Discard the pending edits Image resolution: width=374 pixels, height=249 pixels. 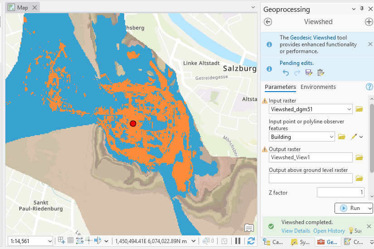(321, 73)
